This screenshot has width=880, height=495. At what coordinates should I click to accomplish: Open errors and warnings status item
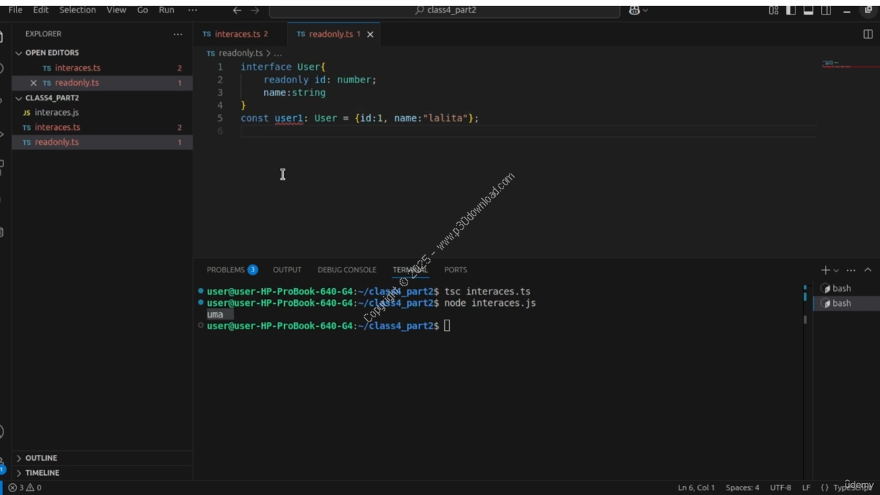(25, 487)
